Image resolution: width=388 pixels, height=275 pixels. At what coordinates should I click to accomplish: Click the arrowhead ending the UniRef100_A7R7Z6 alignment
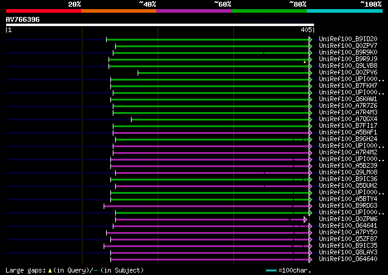pos(310,107)
